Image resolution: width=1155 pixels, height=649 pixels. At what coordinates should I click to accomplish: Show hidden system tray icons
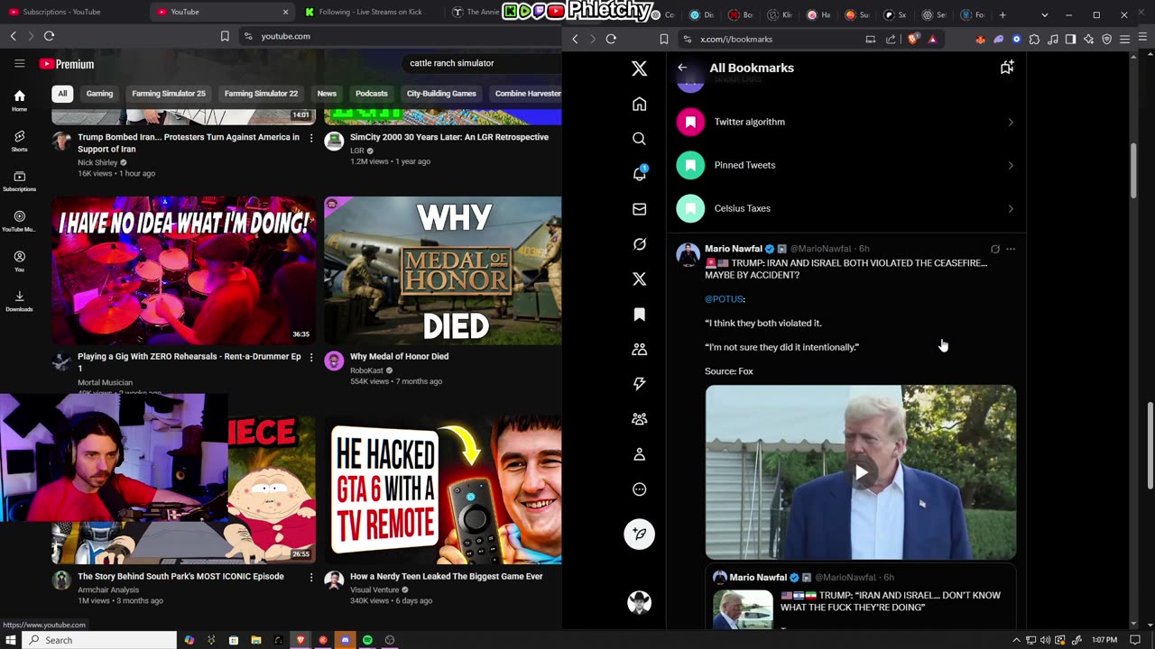point(1016,640)
